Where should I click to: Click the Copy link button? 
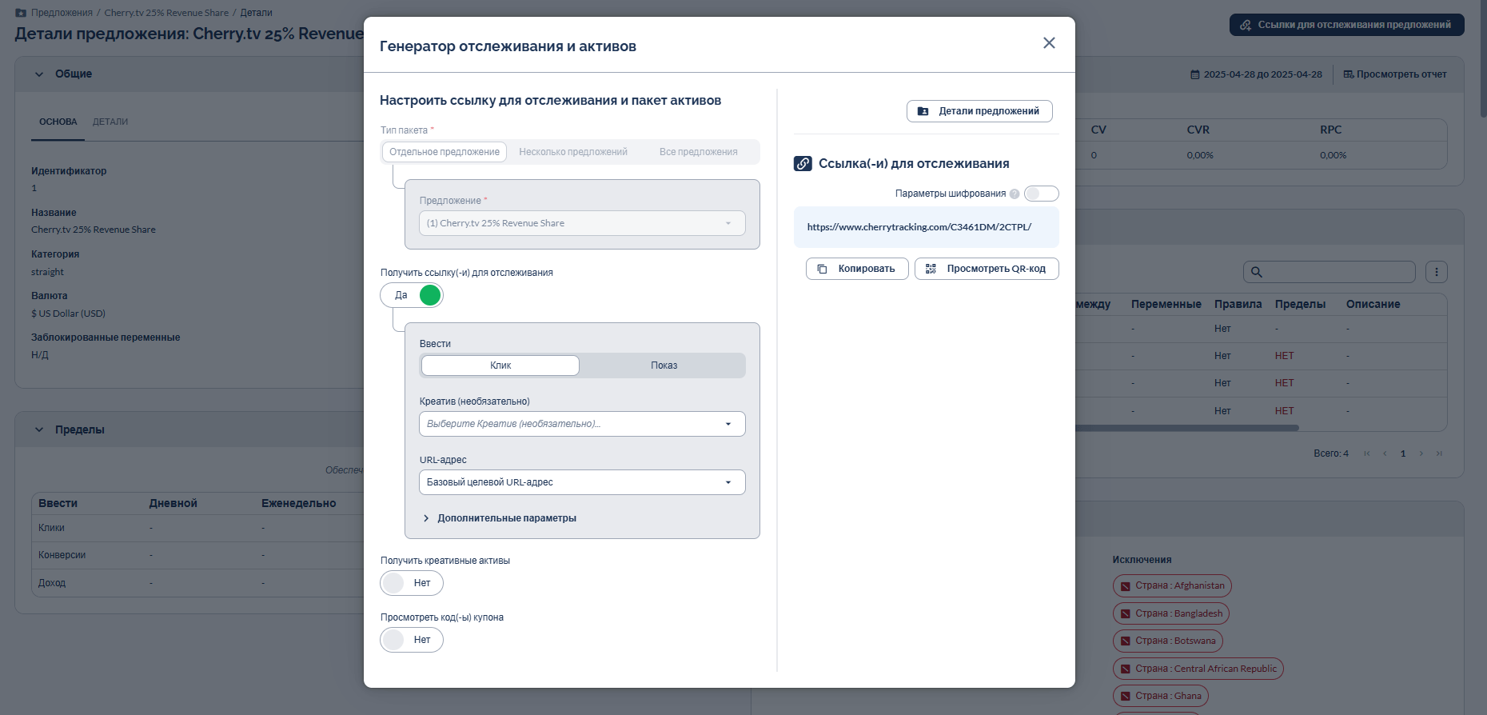(x=857, y=269)
